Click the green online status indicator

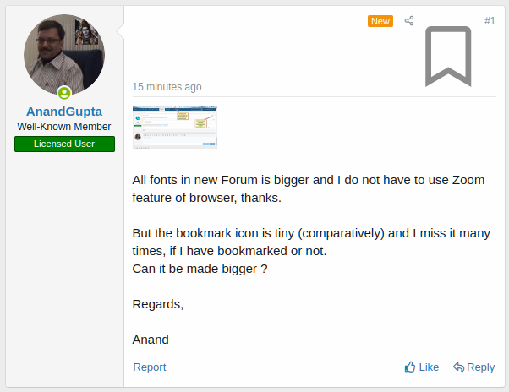coord(64,93)
